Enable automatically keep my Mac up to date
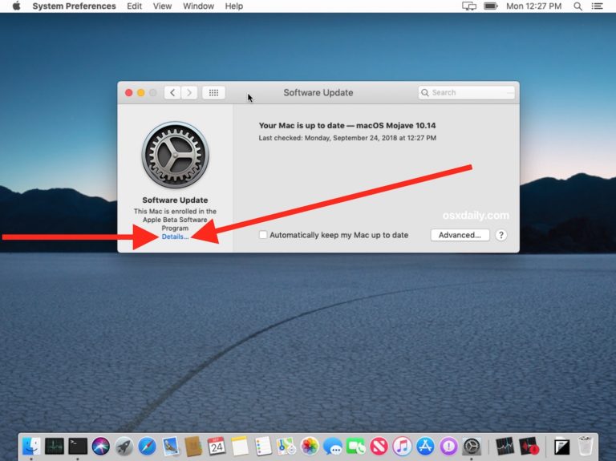 pos(263,235)
